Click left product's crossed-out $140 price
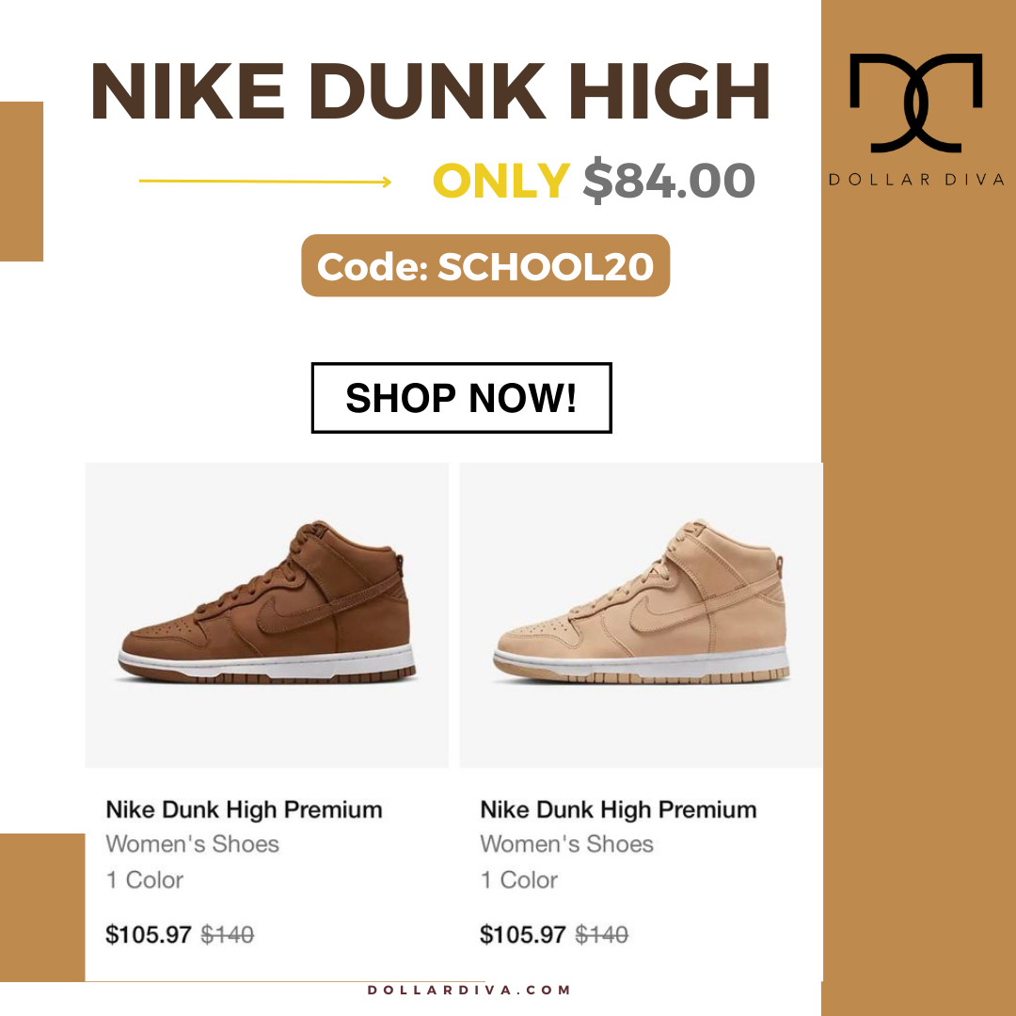 228,934
